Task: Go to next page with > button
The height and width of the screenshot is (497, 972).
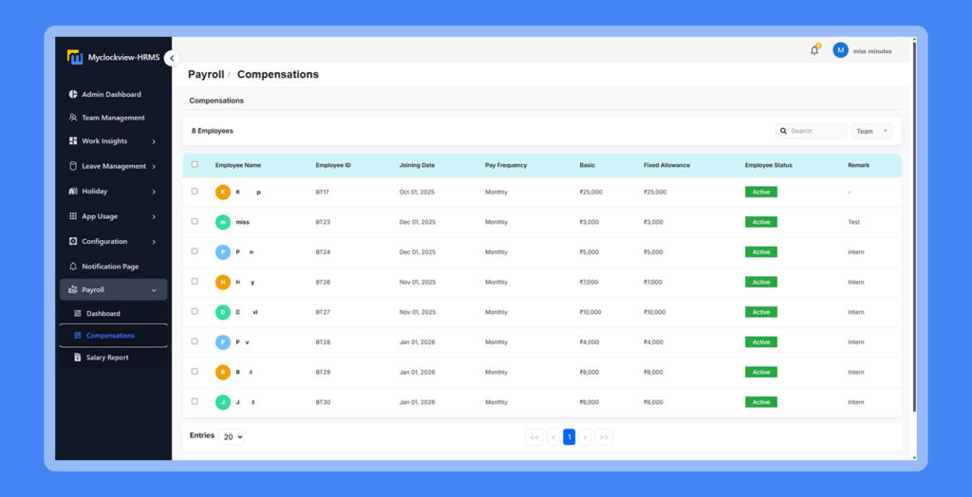Action: (x=585, y=437)
